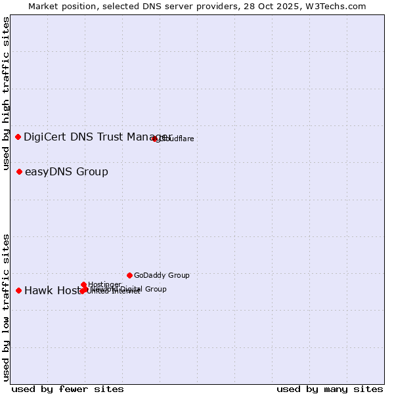394x394 pixels.
Task: Click the GoDaddy Group label
Action: pos(162,276)
